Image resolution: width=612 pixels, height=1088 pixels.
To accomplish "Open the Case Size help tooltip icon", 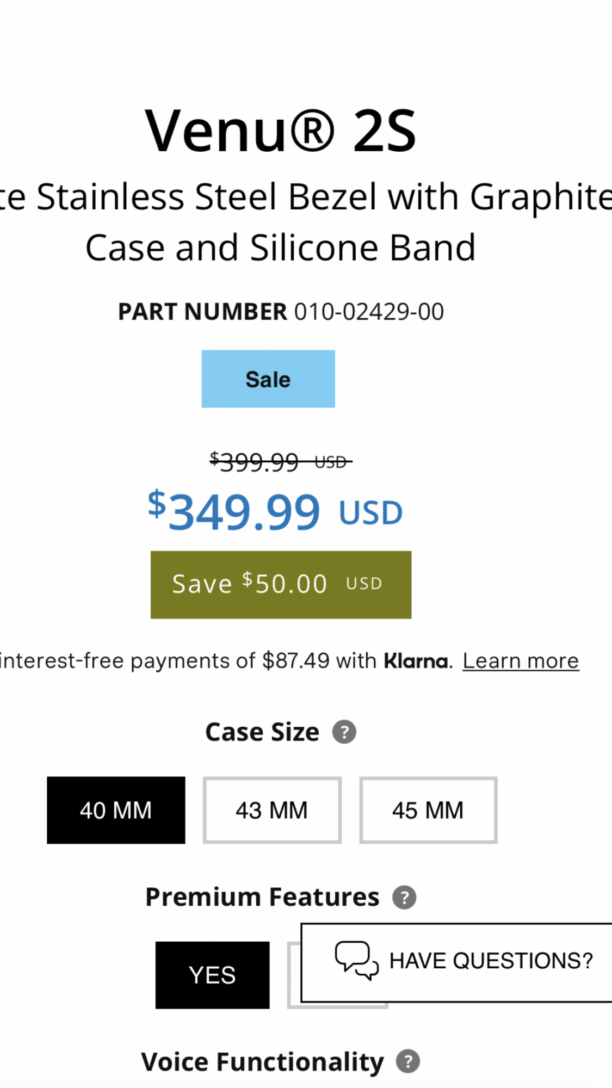I will point(344,732).
